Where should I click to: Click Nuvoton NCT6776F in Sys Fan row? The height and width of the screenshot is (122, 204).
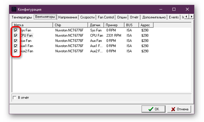69,30
